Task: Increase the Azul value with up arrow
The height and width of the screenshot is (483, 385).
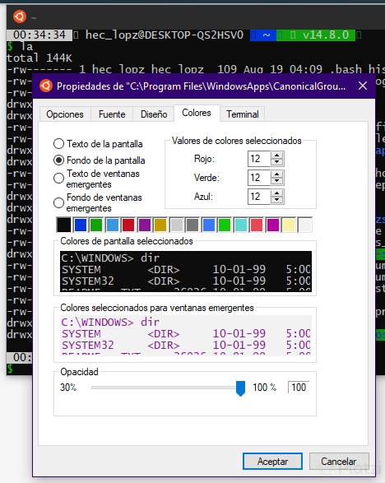Action: 277,193
